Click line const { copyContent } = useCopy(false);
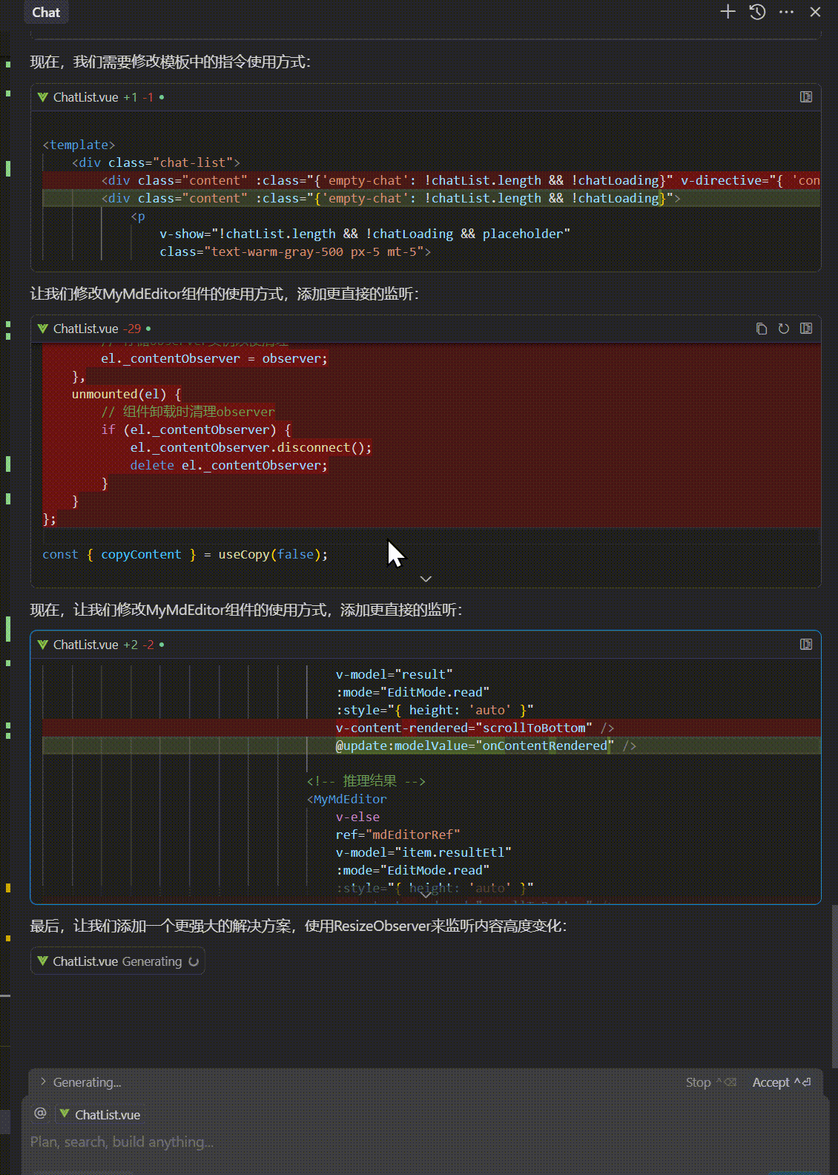 [x=185, y=554]
